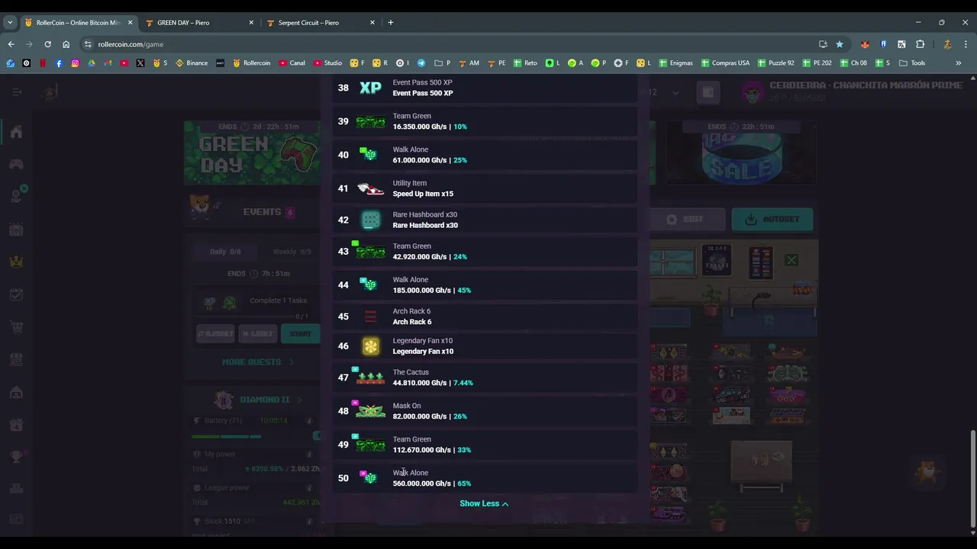Open the GREEN DAY event banner
Screen dimensions: 977x549
point(253,152)
